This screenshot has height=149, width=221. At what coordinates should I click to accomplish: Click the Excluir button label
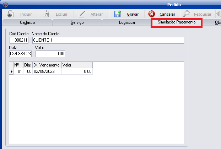point(61,14)
